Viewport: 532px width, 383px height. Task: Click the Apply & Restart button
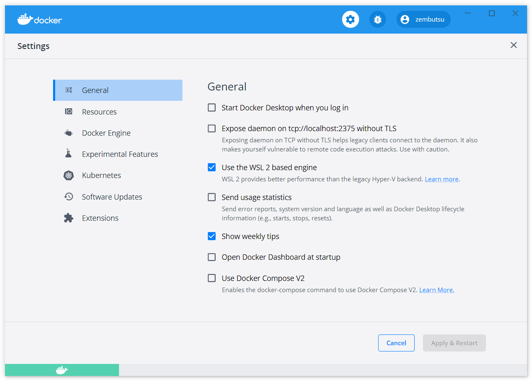click(x=454, y=343)
